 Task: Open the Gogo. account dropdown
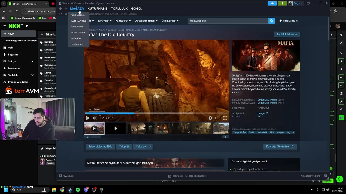tap(296, 3)
